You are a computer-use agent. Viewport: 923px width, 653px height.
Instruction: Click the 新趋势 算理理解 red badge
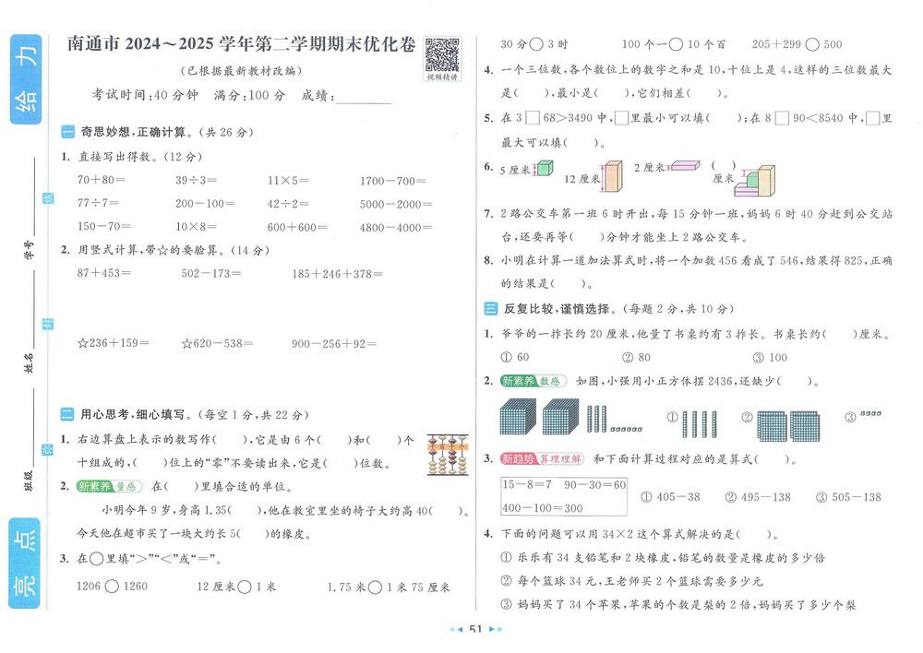[x=542, y=459]
